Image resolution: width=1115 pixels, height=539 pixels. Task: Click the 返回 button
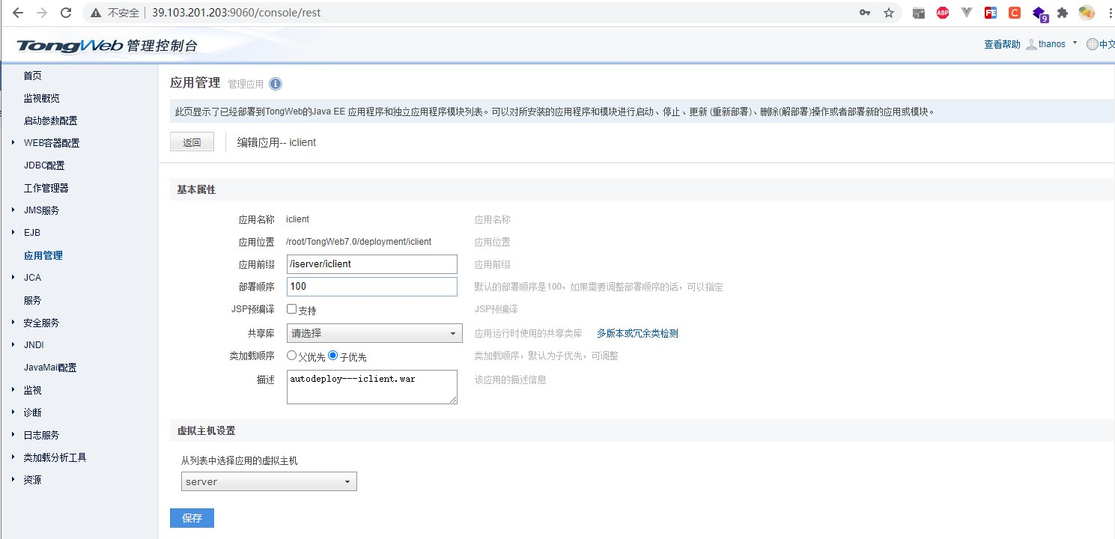pos(192,142)
